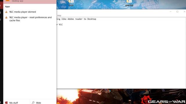
Task: Click the magnifier icon next to Web
Action: point(33,103)
